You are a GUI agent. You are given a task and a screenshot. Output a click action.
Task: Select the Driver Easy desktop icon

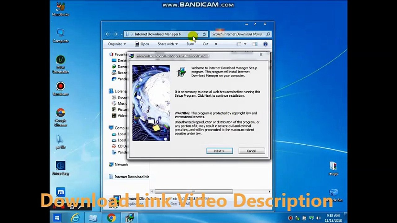pos(60,168)
